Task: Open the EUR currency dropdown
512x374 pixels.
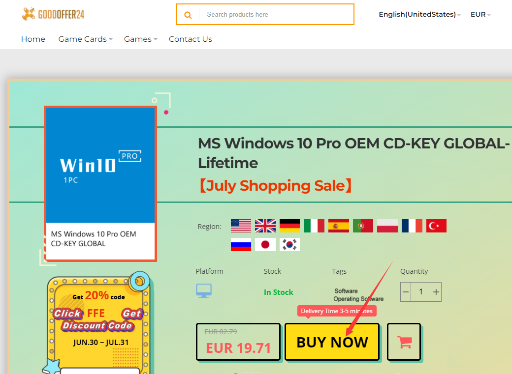Action: pyautogui.click(x=480, y=14)
